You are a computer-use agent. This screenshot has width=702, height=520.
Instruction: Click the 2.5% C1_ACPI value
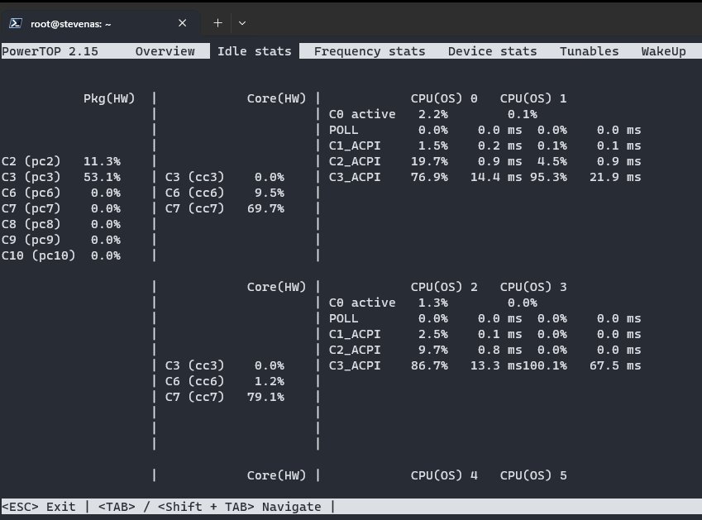[433, 334]
